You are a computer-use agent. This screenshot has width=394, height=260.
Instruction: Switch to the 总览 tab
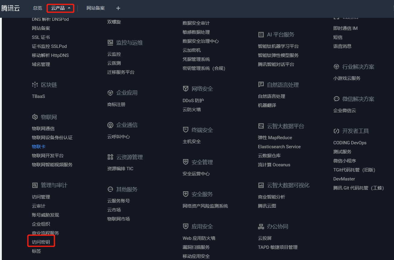37,8
